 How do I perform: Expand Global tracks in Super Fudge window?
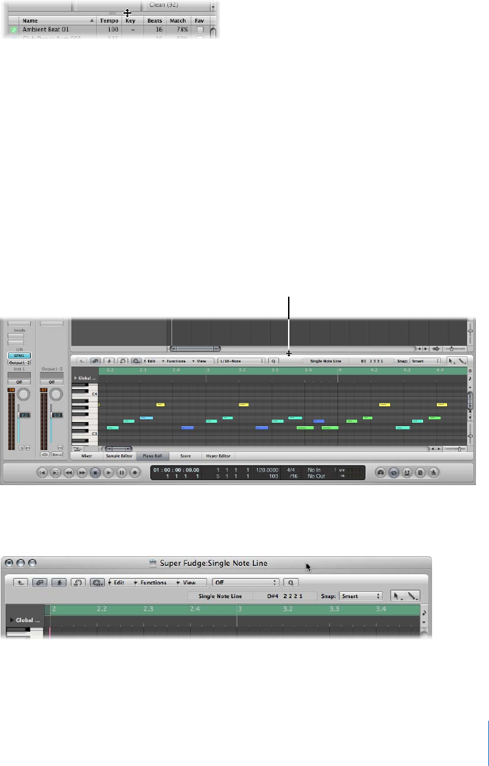[12, 620]
